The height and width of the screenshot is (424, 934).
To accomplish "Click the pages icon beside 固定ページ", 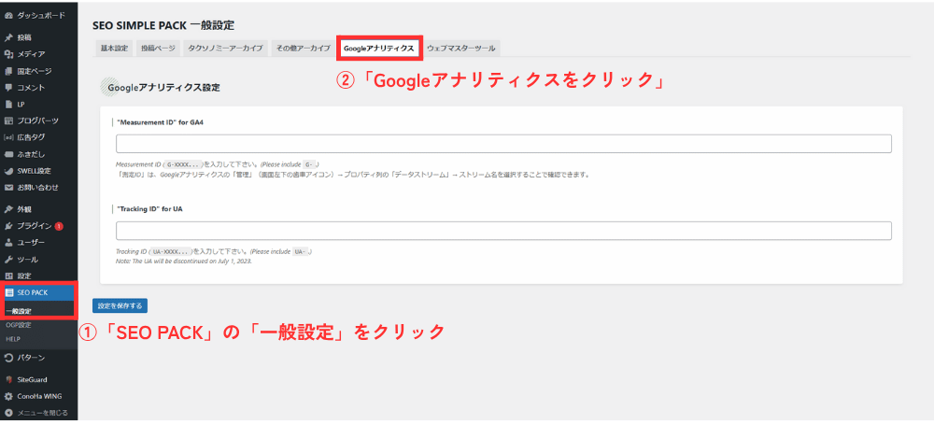I will pos(8,71).
